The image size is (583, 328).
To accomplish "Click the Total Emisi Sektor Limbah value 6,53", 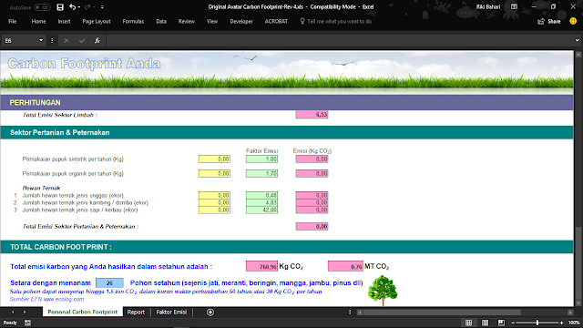I will 312,115.
